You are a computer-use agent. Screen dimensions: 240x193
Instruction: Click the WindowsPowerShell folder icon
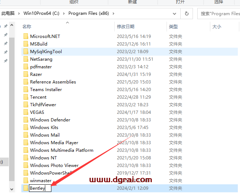pos(26,173)
